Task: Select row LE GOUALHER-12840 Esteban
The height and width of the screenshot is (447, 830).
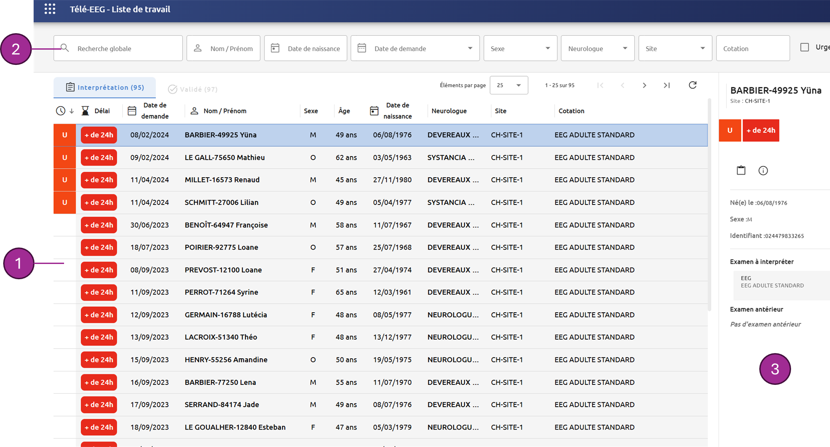Action: (x=380, y=427)
